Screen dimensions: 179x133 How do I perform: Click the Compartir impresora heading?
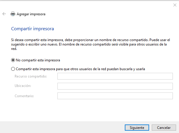[x=33, y=29]
